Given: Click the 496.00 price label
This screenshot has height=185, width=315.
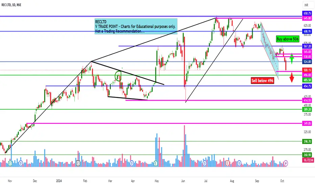Looking at the screenshot, I should 307,75.
